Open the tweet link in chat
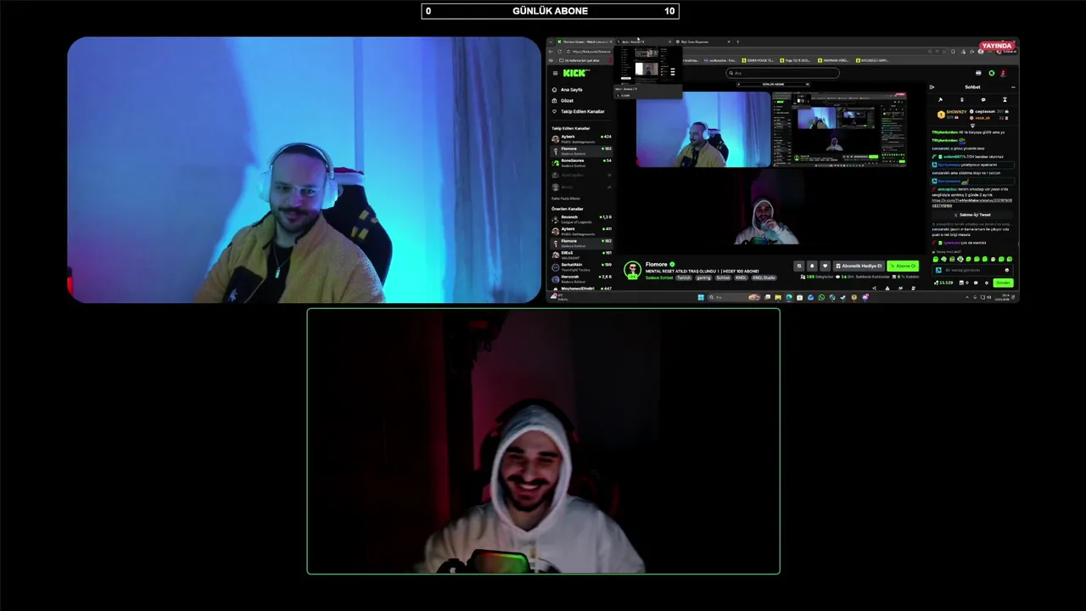The image size is (1086, 611). pyautogui.click(x=971, y=203)
